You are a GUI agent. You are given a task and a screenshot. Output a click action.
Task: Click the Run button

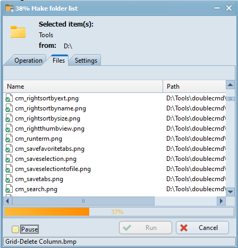(x=146, y=228)
